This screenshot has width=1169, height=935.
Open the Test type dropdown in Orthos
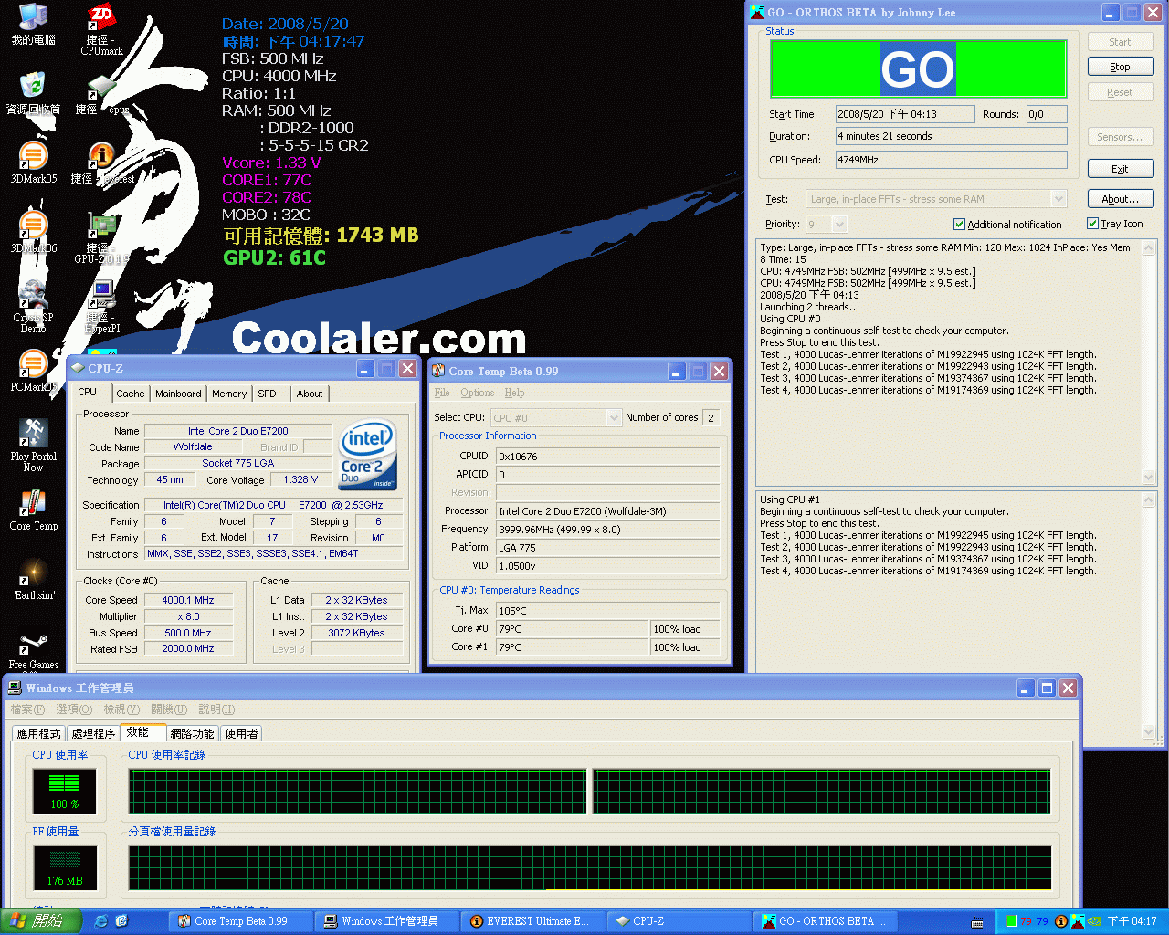pyautogui.click(x=1058, y=199)
